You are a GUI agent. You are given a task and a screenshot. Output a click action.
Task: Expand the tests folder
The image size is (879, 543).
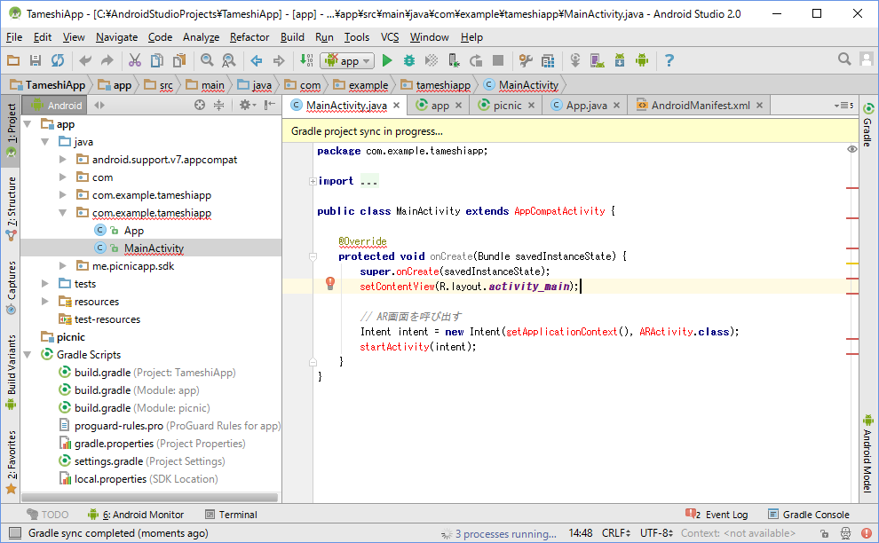[45, 284]
